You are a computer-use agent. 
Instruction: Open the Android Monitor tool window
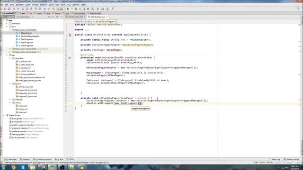(42, 160)
